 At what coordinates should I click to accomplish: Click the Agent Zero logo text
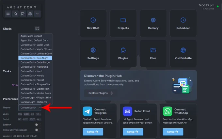(x=21, y=7)
